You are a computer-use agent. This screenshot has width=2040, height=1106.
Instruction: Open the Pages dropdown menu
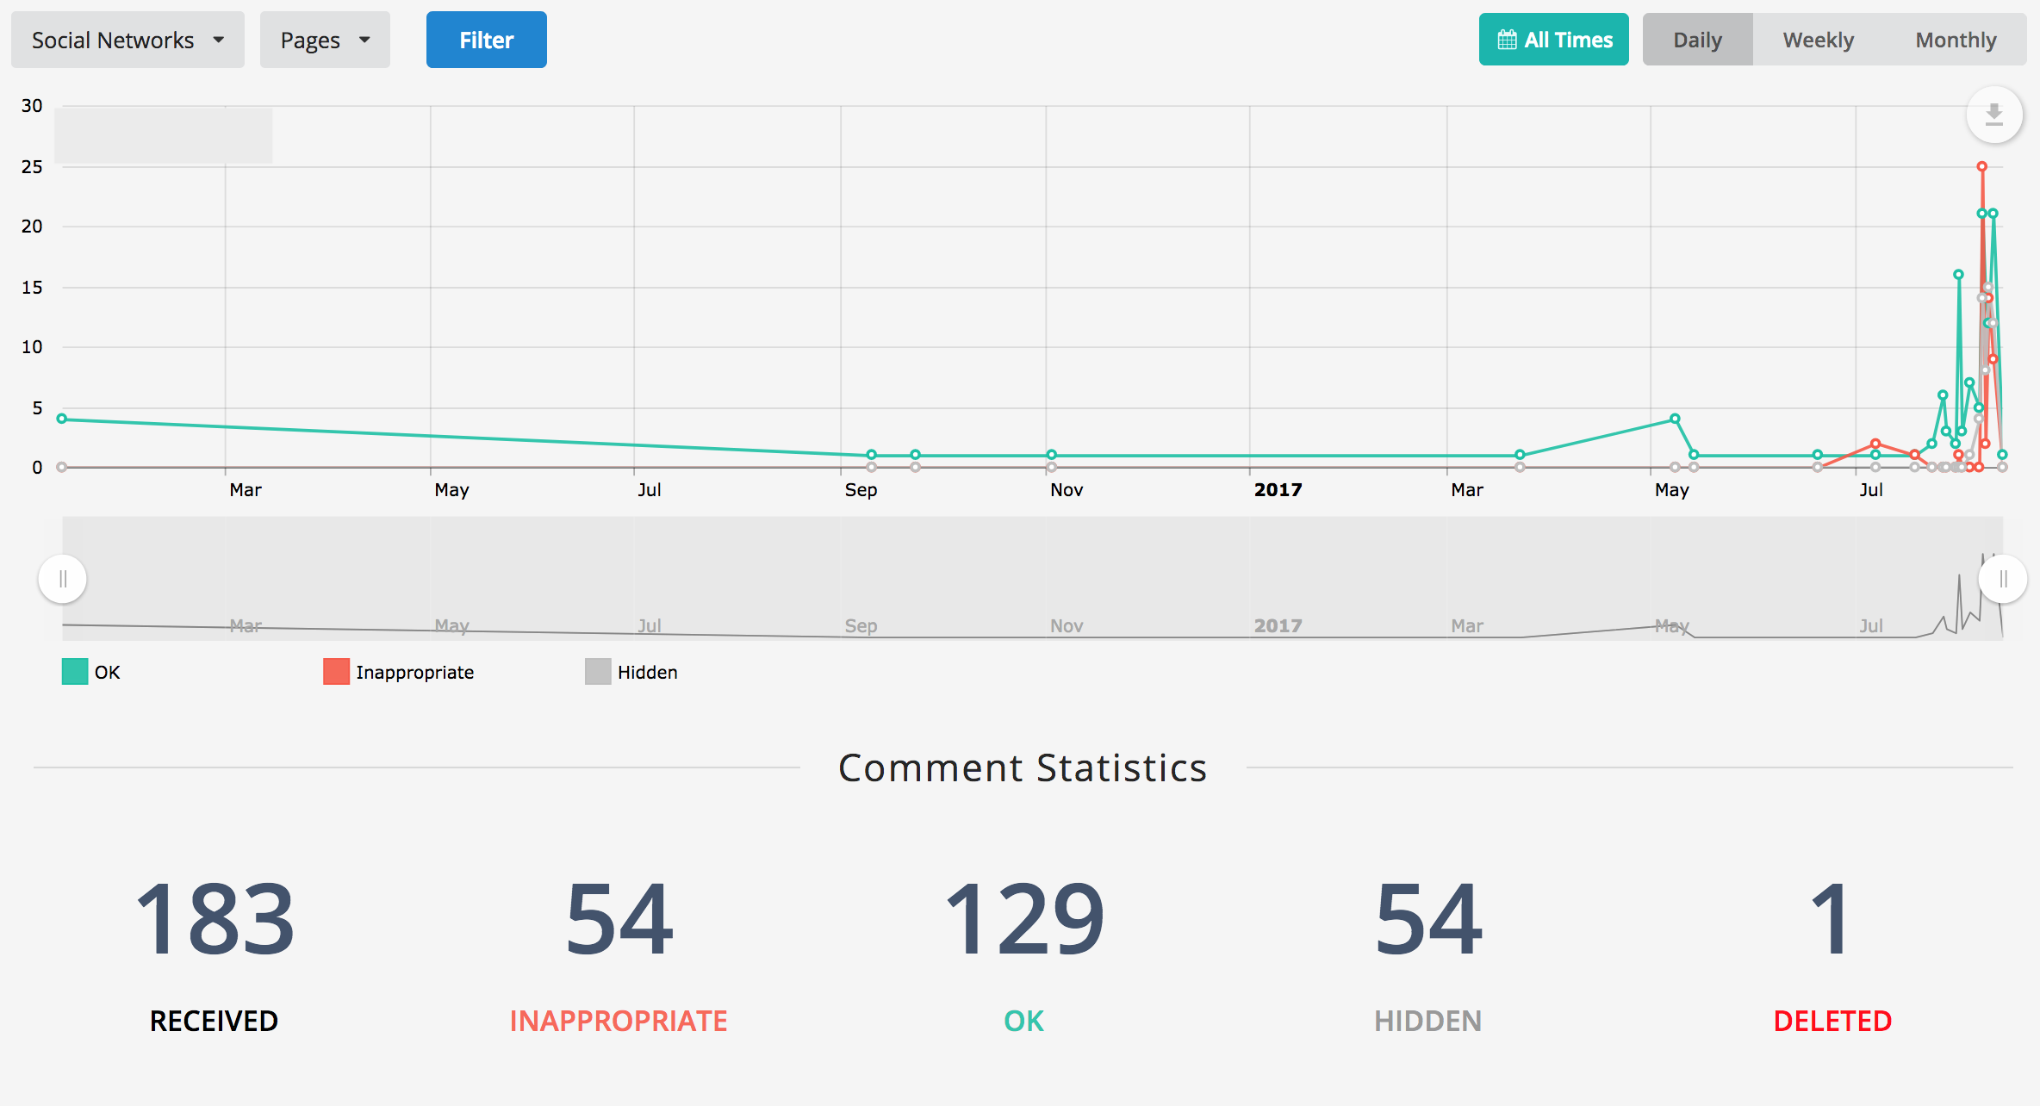pyautogui.click(x=321, y=38)
